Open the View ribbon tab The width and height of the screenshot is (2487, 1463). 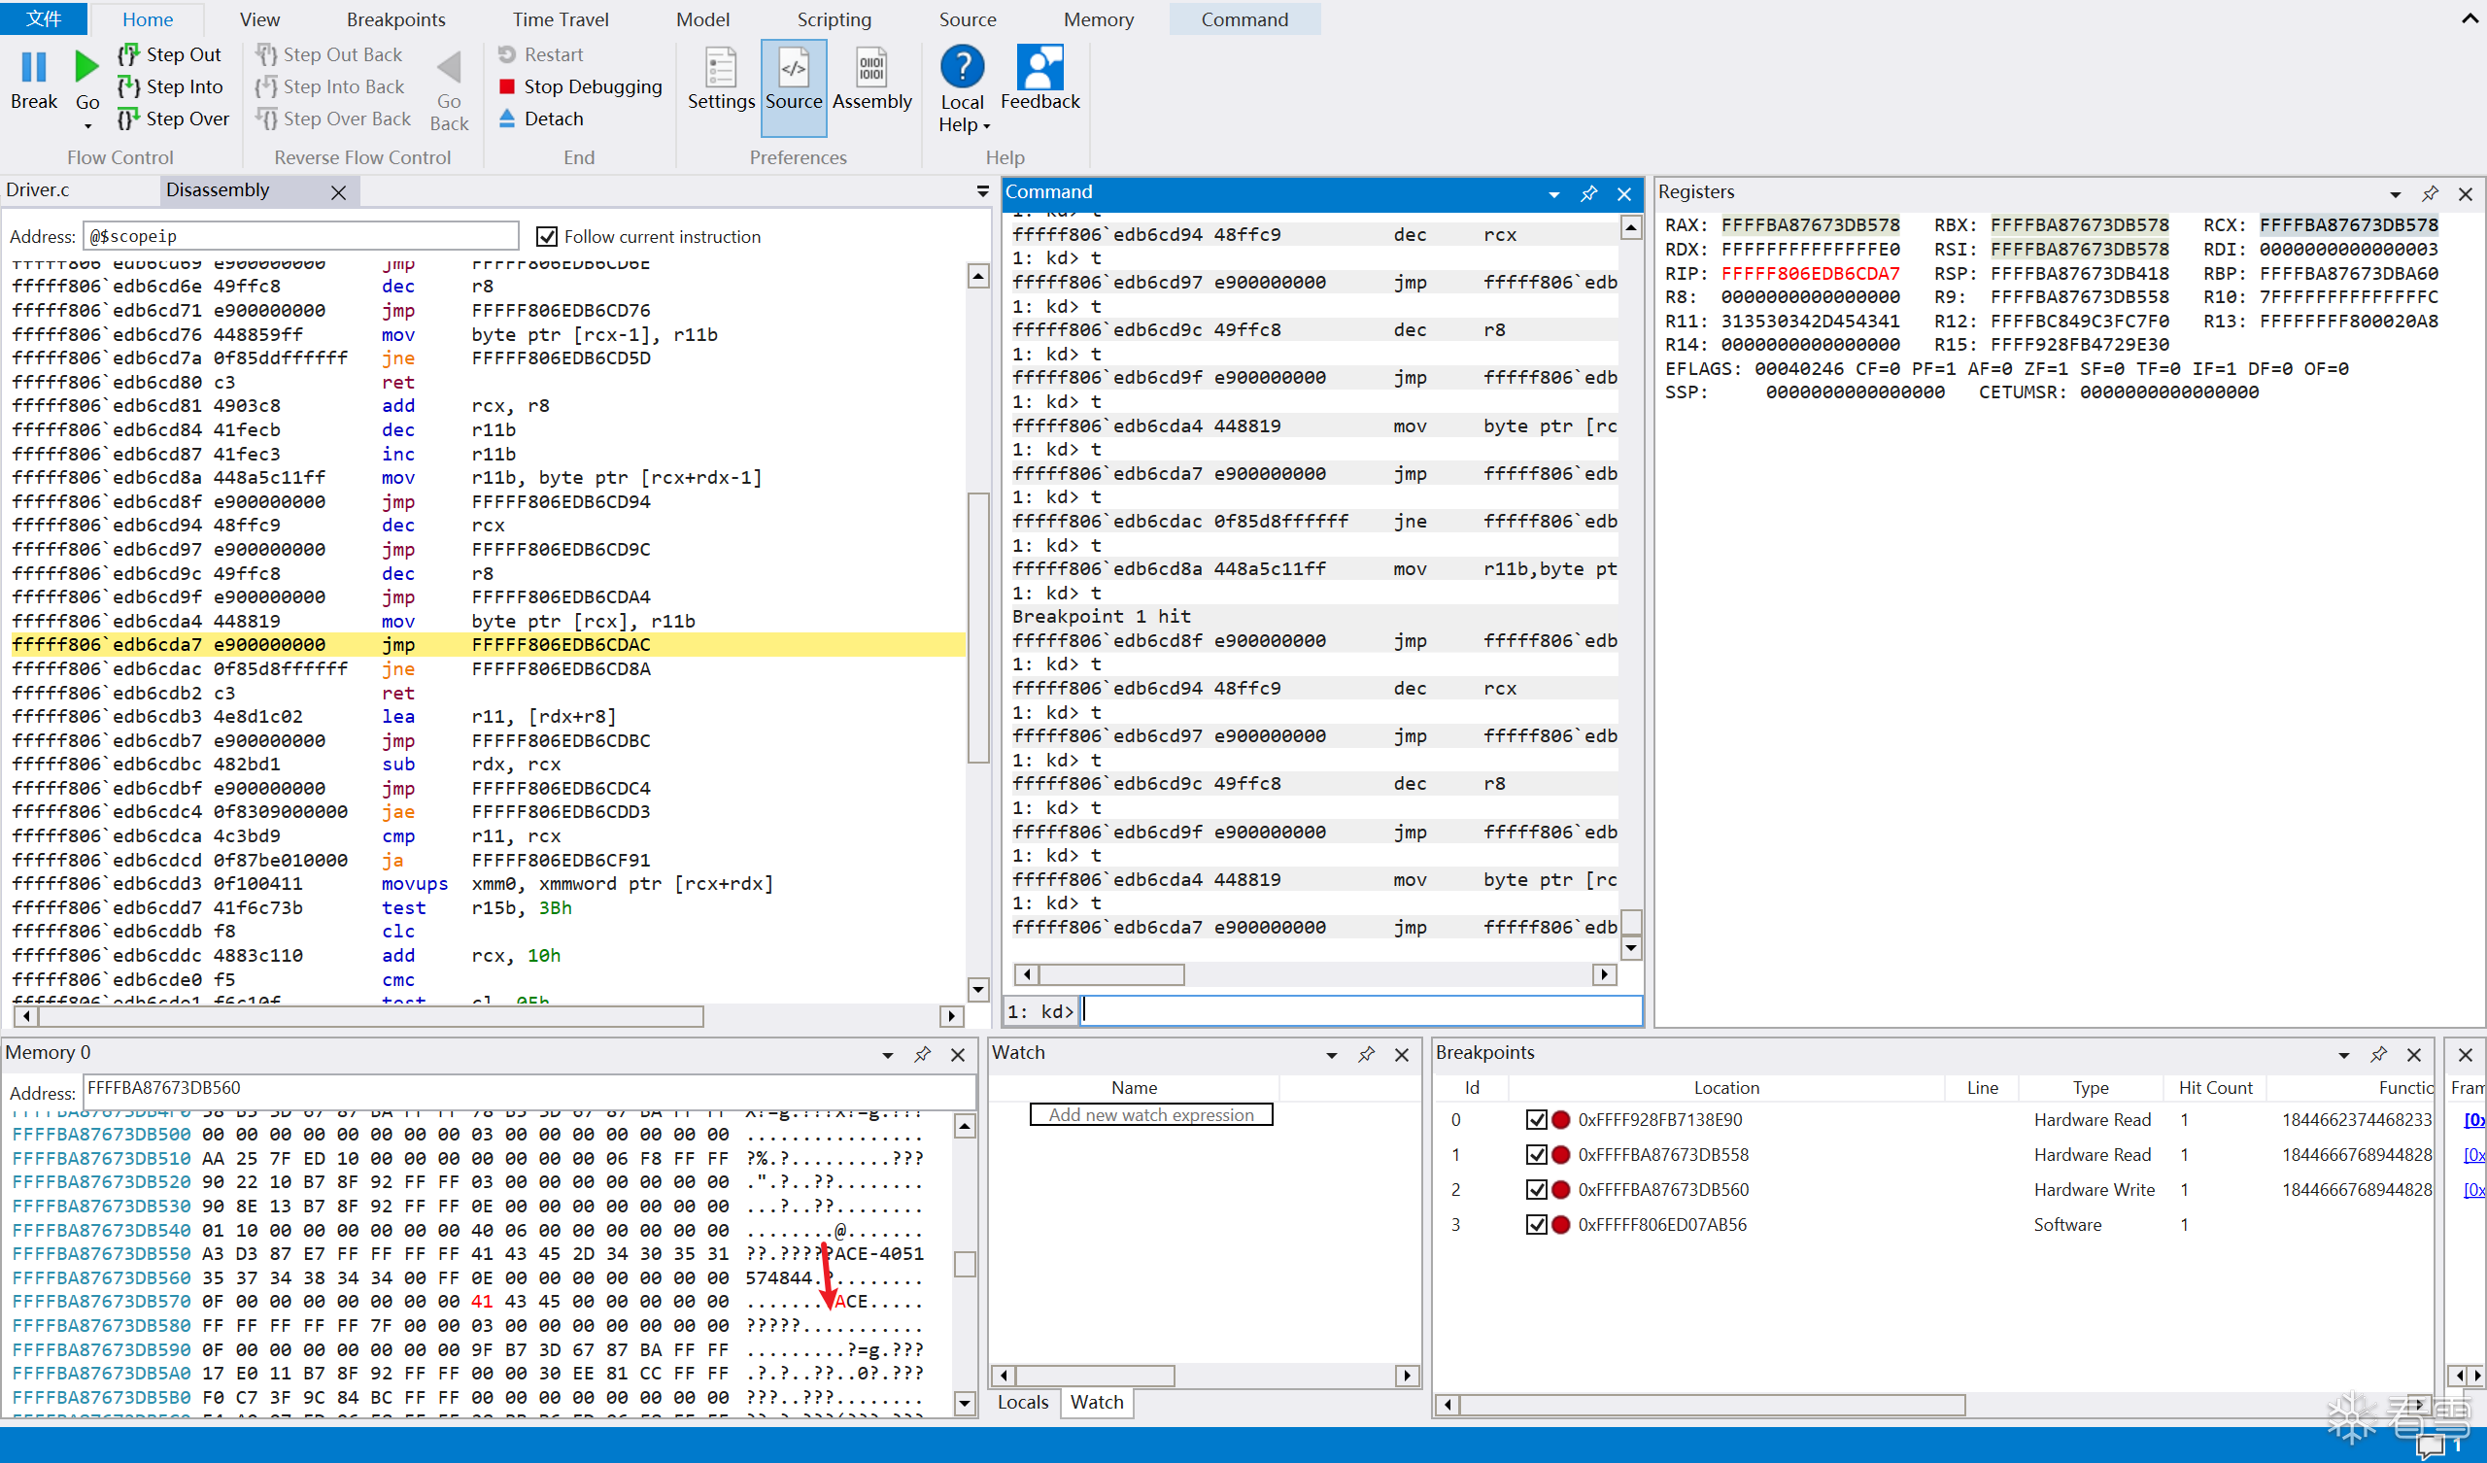pyautogui.click(x=259, y=19)
